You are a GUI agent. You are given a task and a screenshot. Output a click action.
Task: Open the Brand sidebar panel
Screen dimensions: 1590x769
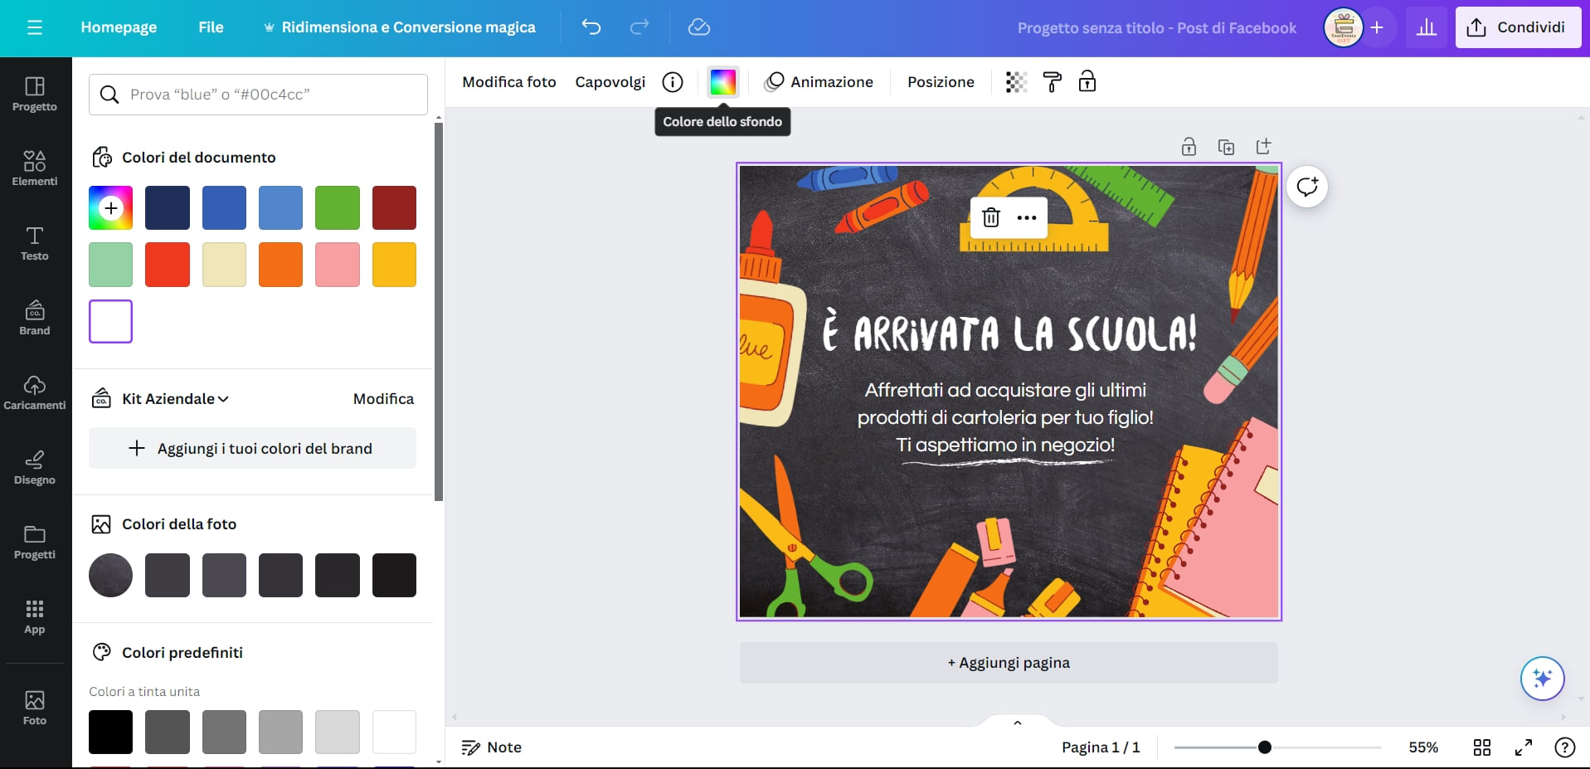pyautogui.click(x=35, y=319)
